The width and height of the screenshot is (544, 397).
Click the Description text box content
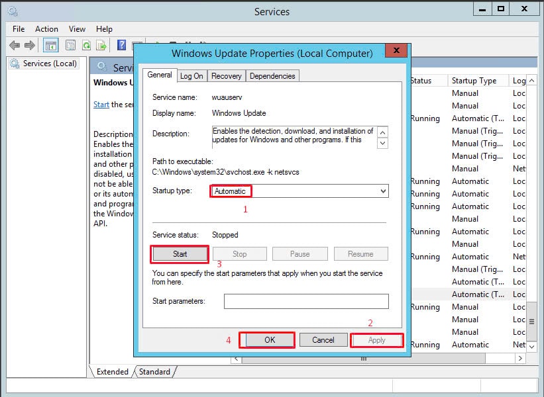(x=294, y=136)
